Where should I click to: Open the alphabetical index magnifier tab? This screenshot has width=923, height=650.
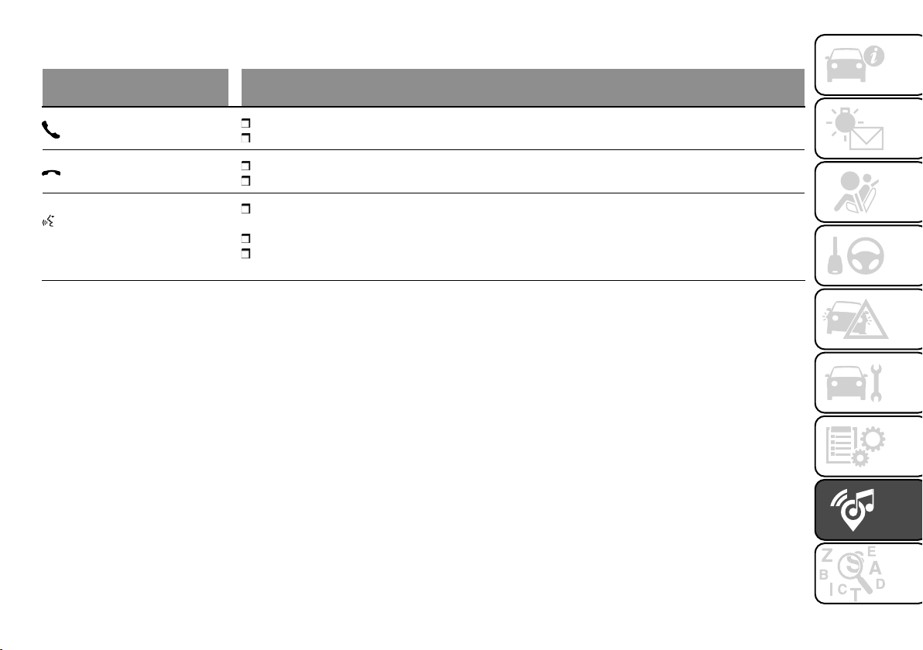867,573
